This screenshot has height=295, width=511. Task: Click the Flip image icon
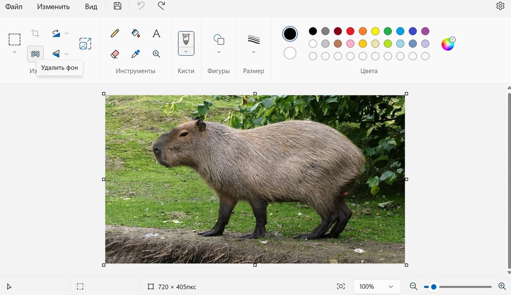click(56, 54)
